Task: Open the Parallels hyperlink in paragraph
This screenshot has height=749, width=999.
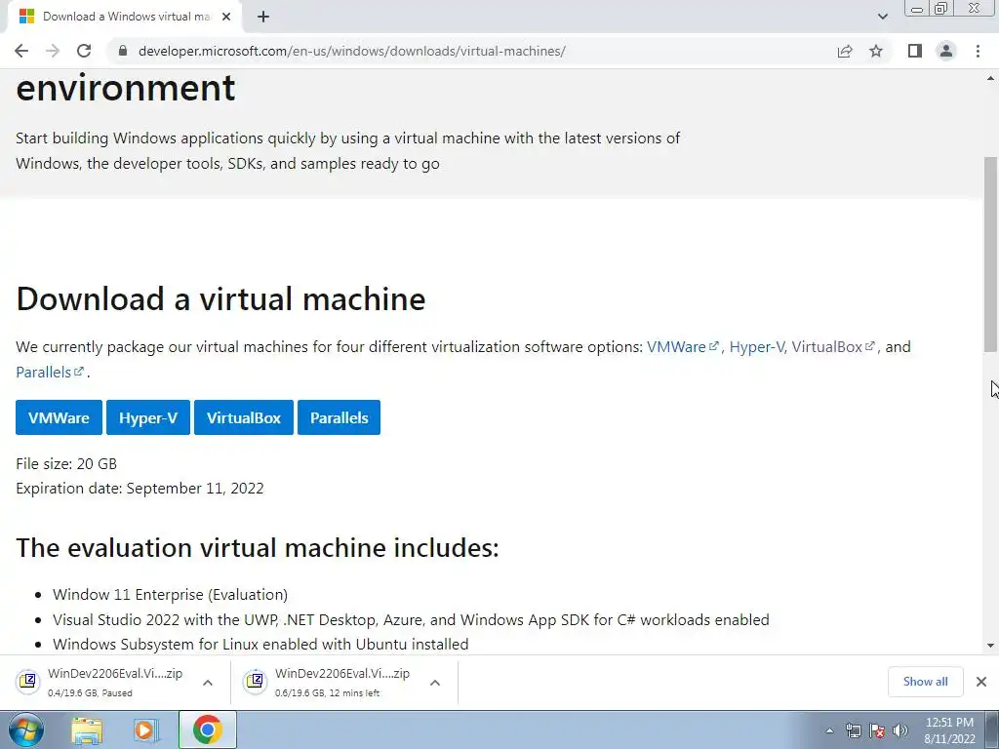Action: pos(50,372)
